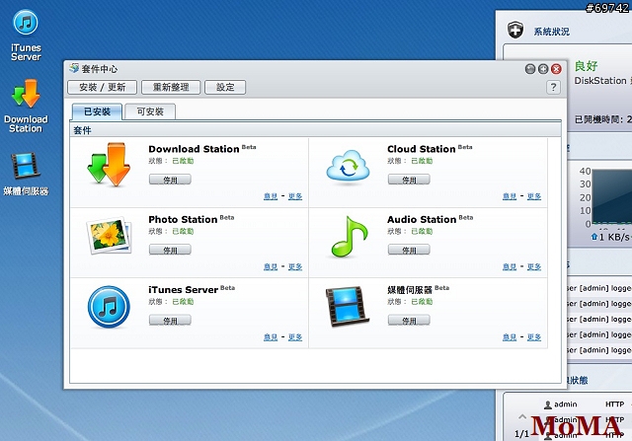Click the 套件 column header

[x=315, y=130]
